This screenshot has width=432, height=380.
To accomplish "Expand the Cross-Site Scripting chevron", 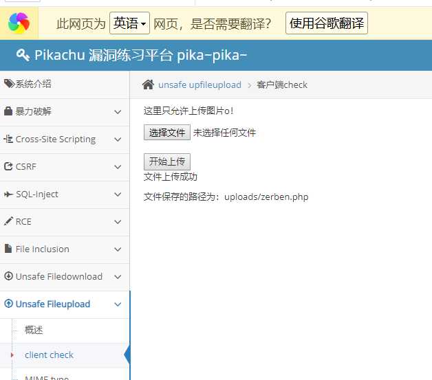I will [118, 139].
